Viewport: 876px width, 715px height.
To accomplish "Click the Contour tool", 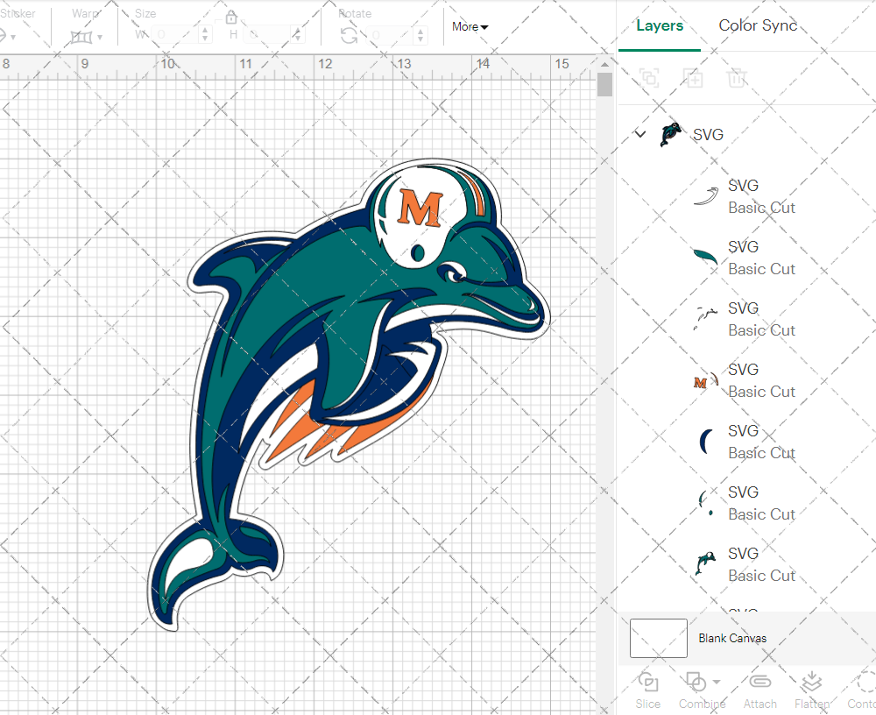I will tap(863, 691).
